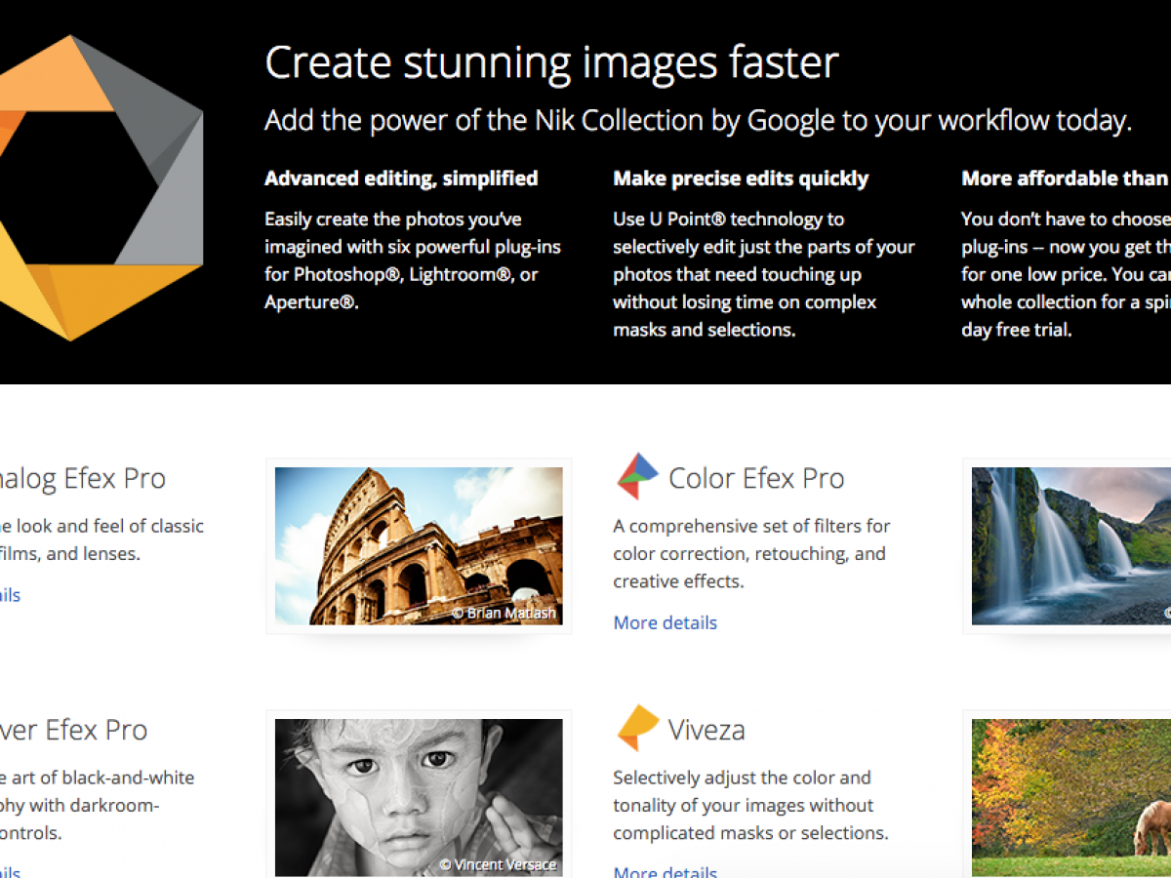Click the Silver Efex Pro heading

(74, 730)
